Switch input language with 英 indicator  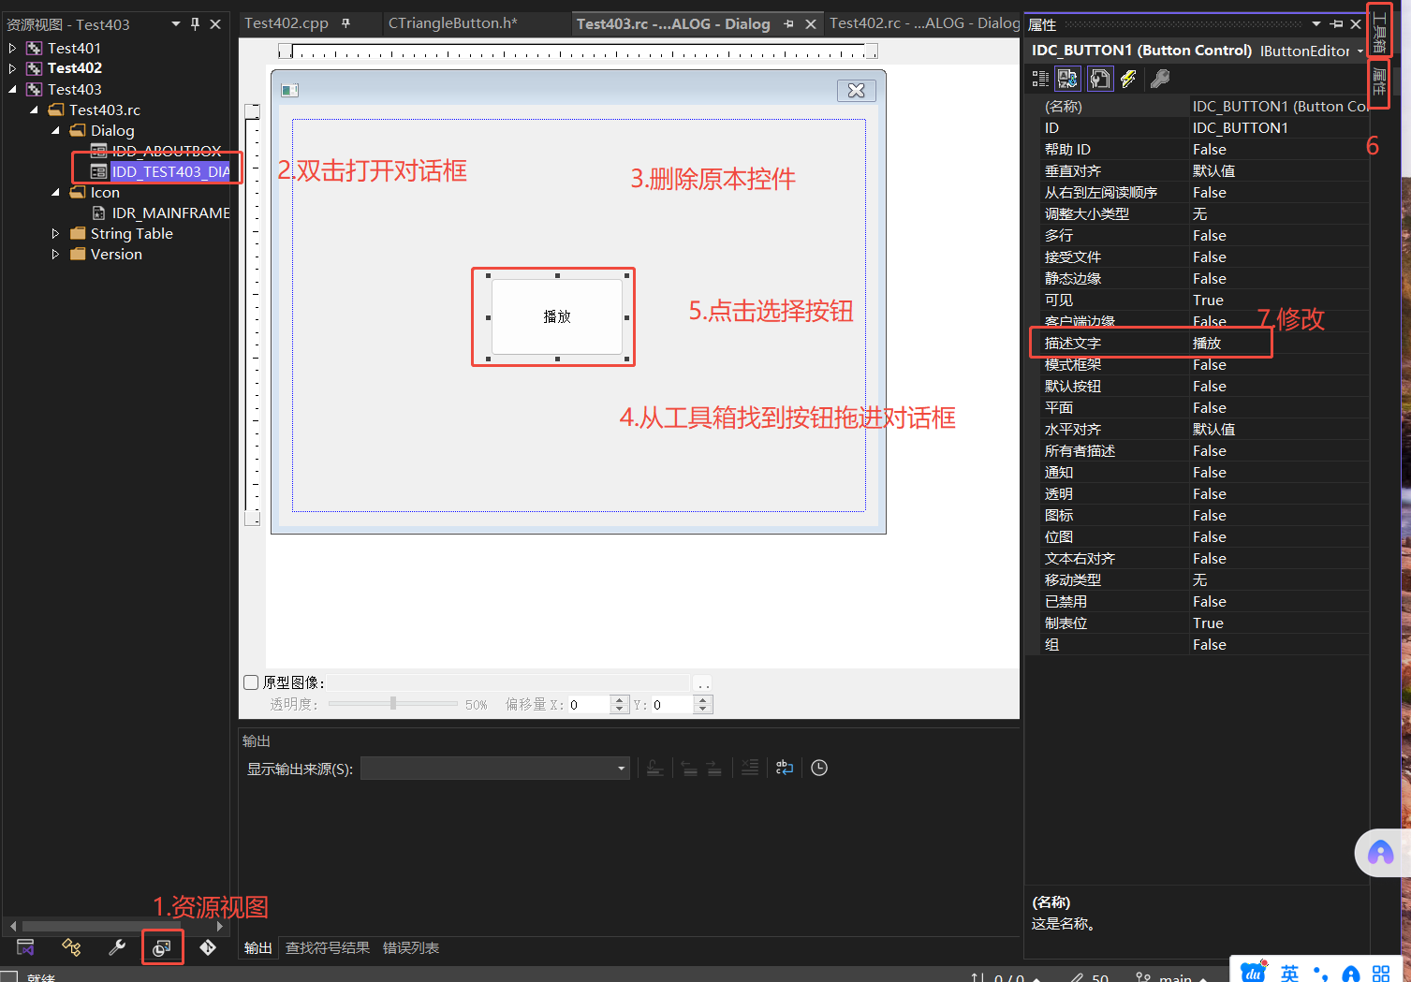click(1289, 974)
